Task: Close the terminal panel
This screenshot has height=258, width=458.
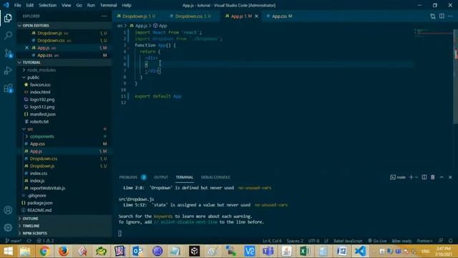Action: click(450, 177)
